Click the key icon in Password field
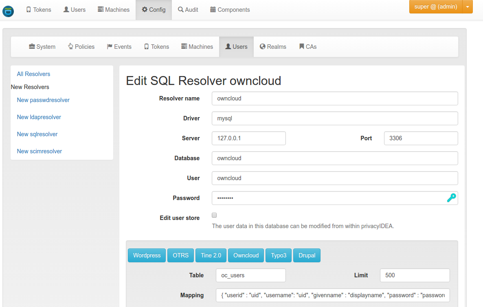Viewport: 483px width, 307px height. [x=451, y=198]
